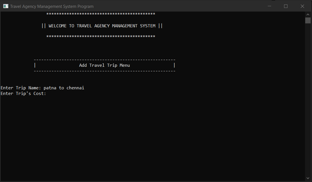Click the scrollbar up arrow

(308, 15)
